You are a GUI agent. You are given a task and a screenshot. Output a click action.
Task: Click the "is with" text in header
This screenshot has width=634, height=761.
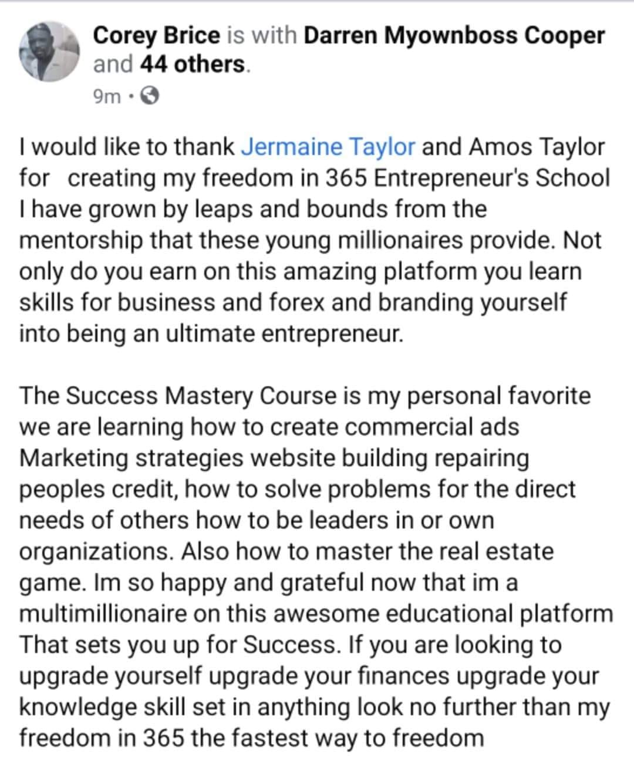tap(261, 36)
